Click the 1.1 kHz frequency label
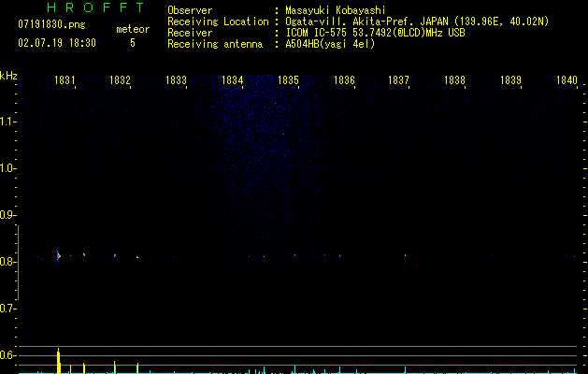 [x=7, y=122]
